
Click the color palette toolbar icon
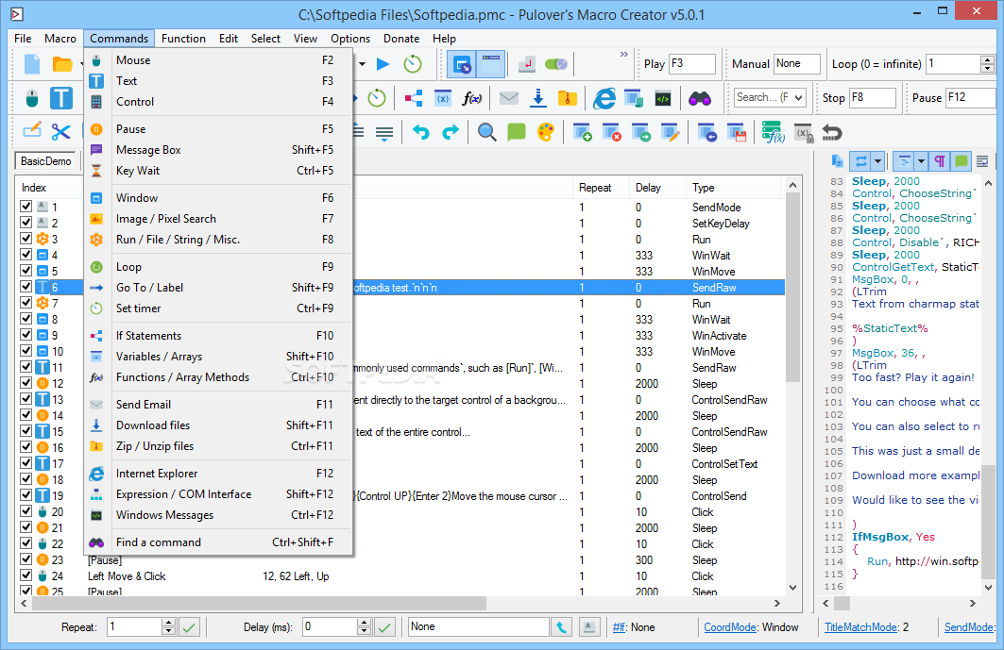(x=546, y=132)
